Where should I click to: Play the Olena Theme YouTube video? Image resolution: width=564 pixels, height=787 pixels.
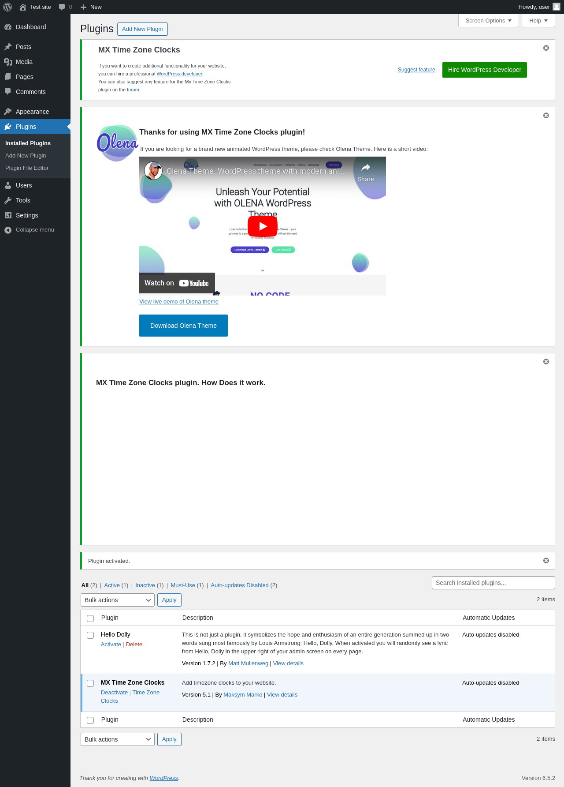[263, 226]
